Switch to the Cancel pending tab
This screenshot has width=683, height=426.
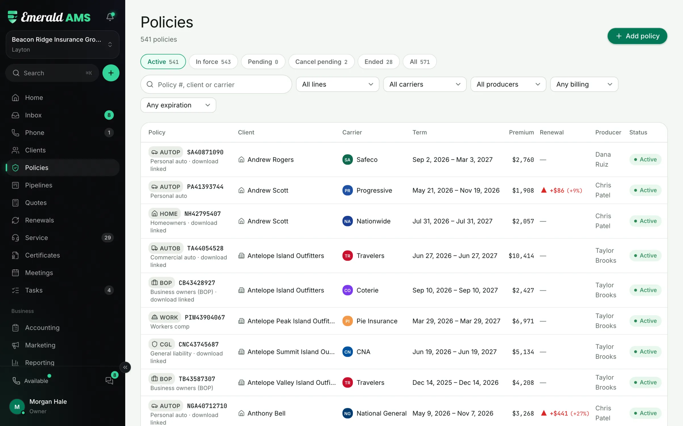pyautogui.click(x=321, y=62)
